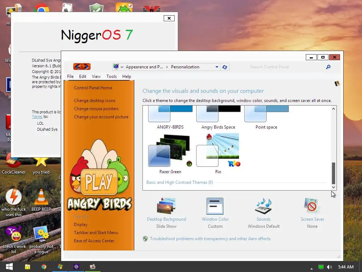Click the computer icon in the address bar

[x=116, y=67]
